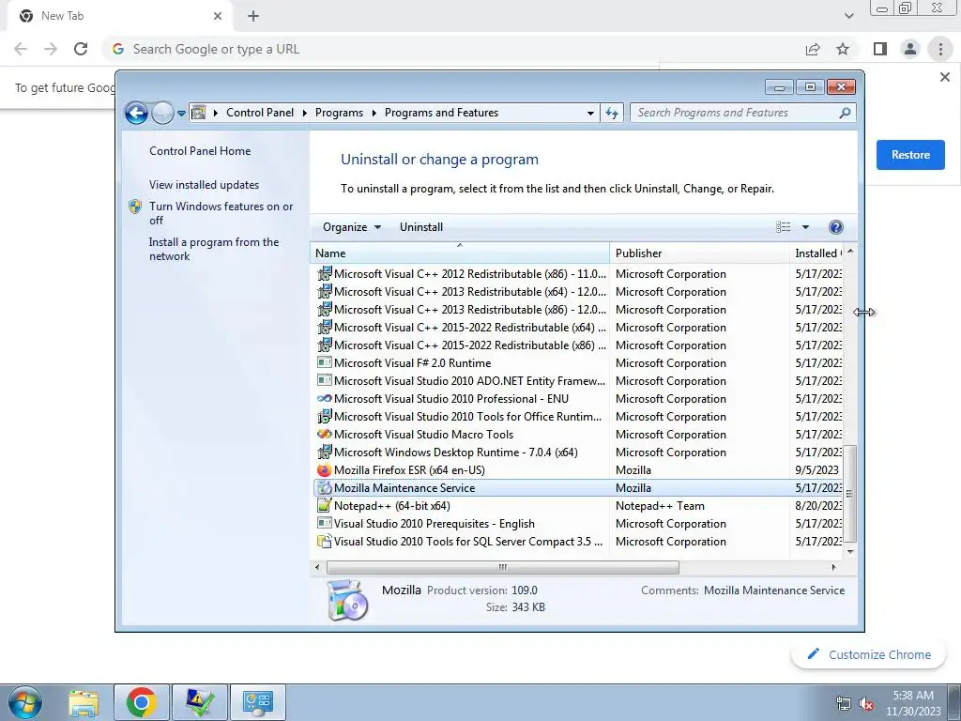Click Turn Windows features on or off
961x721 pixels.
pyautogui.click(x=221, y=213)
